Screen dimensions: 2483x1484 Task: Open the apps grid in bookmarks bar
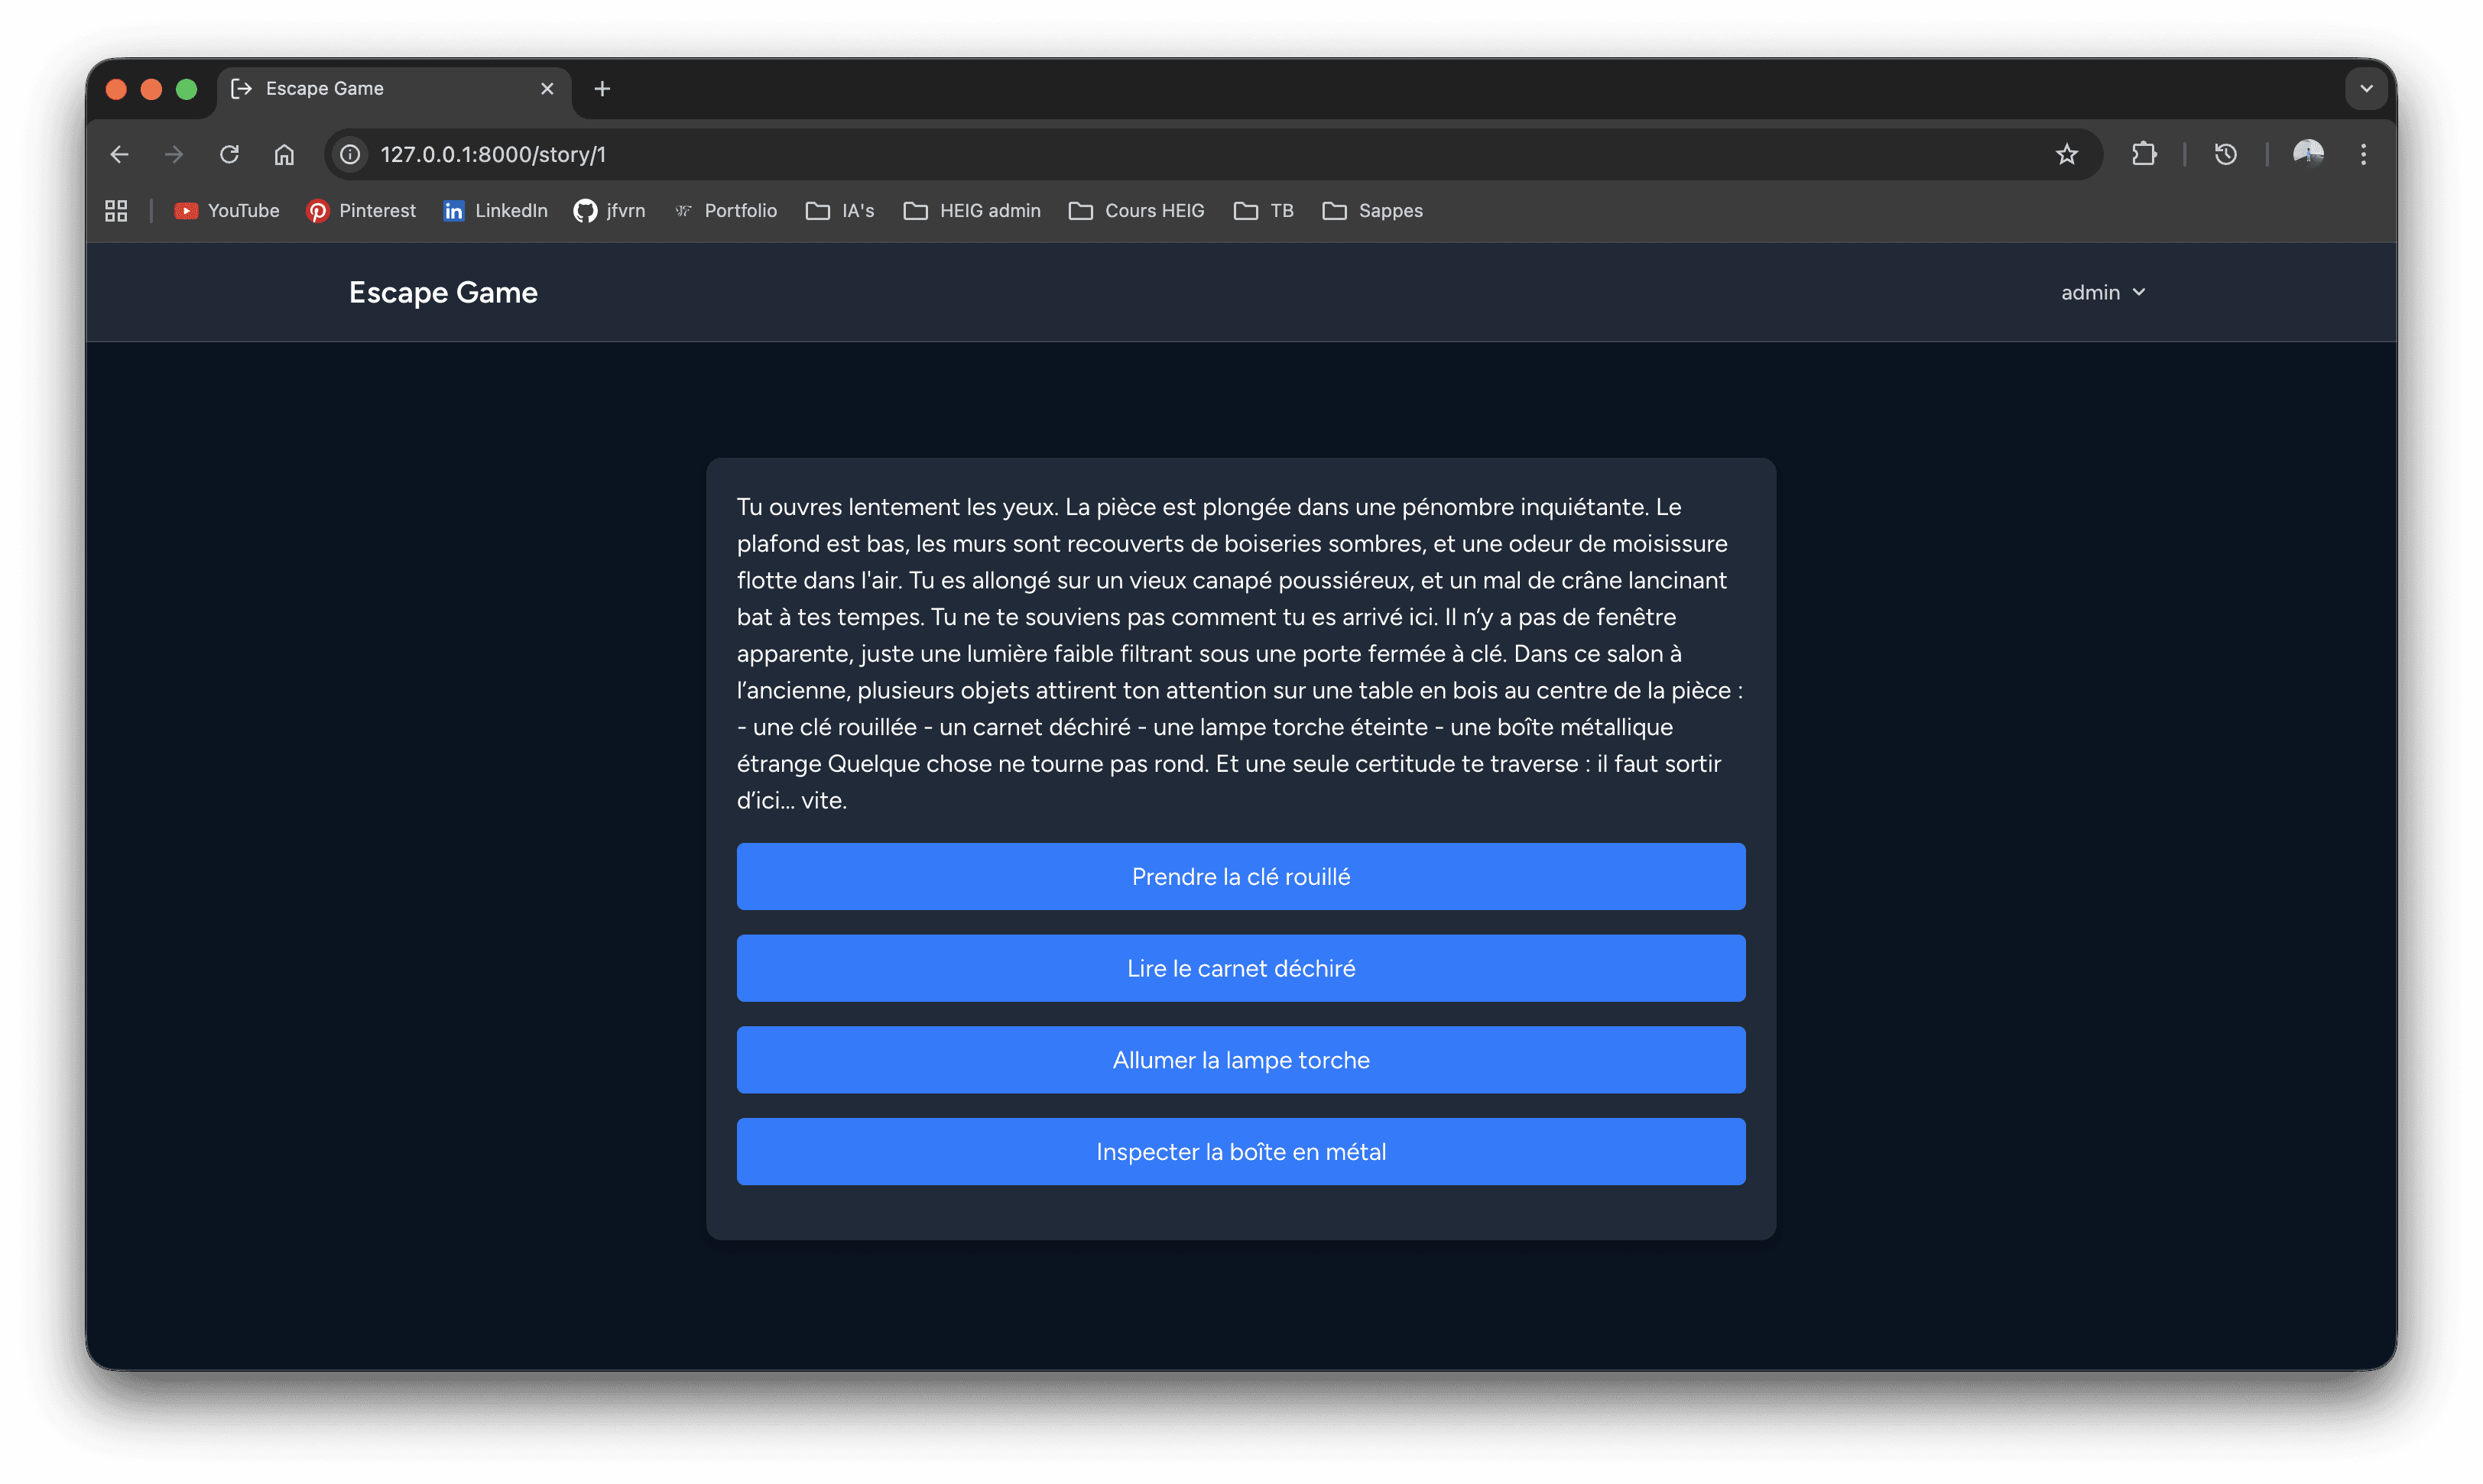coord(116,210)
